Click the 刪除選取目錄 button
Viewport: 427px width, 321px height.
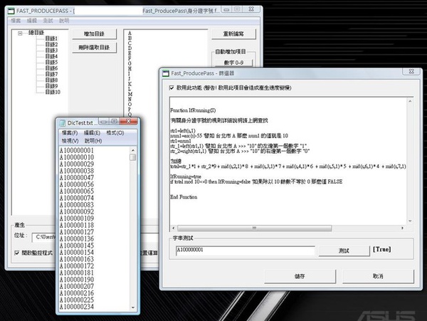[94, 48]
